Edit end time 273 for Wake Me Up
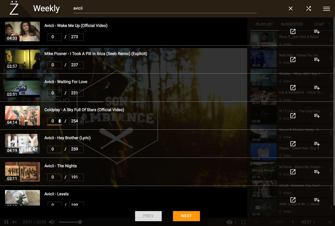This screenshot has width=335, height=226. click(x=76, y=37)
